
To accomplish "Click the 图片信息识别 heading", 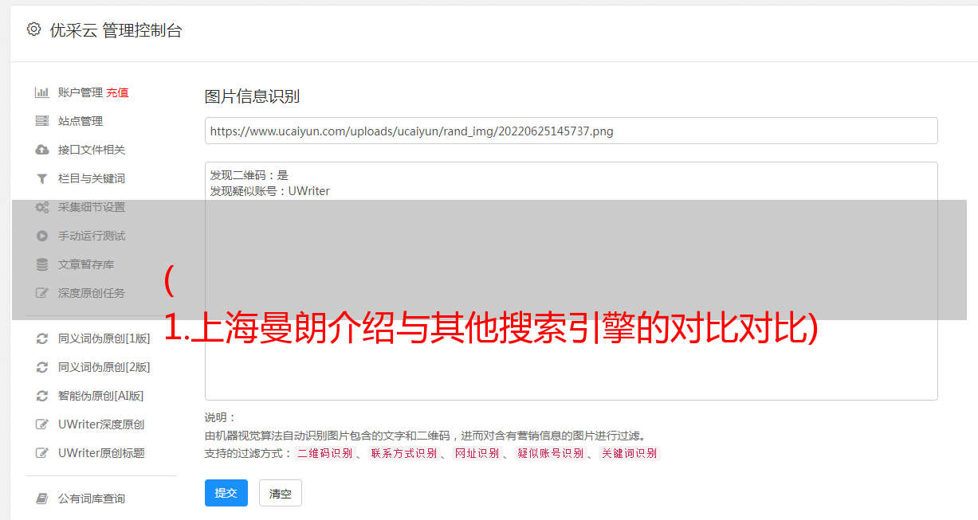I will 252,96.
